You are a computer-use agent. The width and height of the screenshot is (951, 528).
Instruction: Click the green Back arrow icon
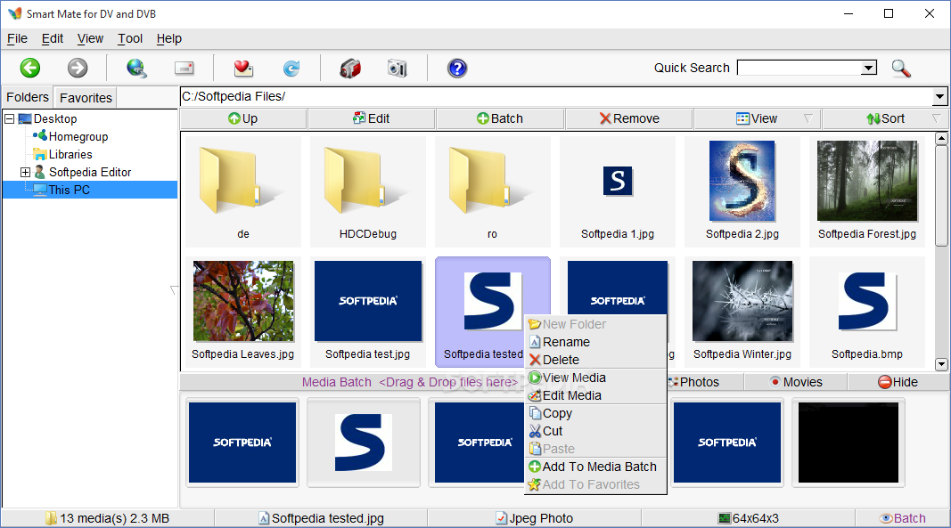coord(29,68)
